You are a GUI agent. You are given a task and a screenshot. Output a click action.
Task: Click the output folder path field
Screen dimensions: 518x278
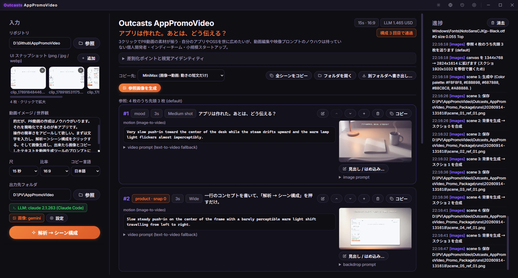40,195
